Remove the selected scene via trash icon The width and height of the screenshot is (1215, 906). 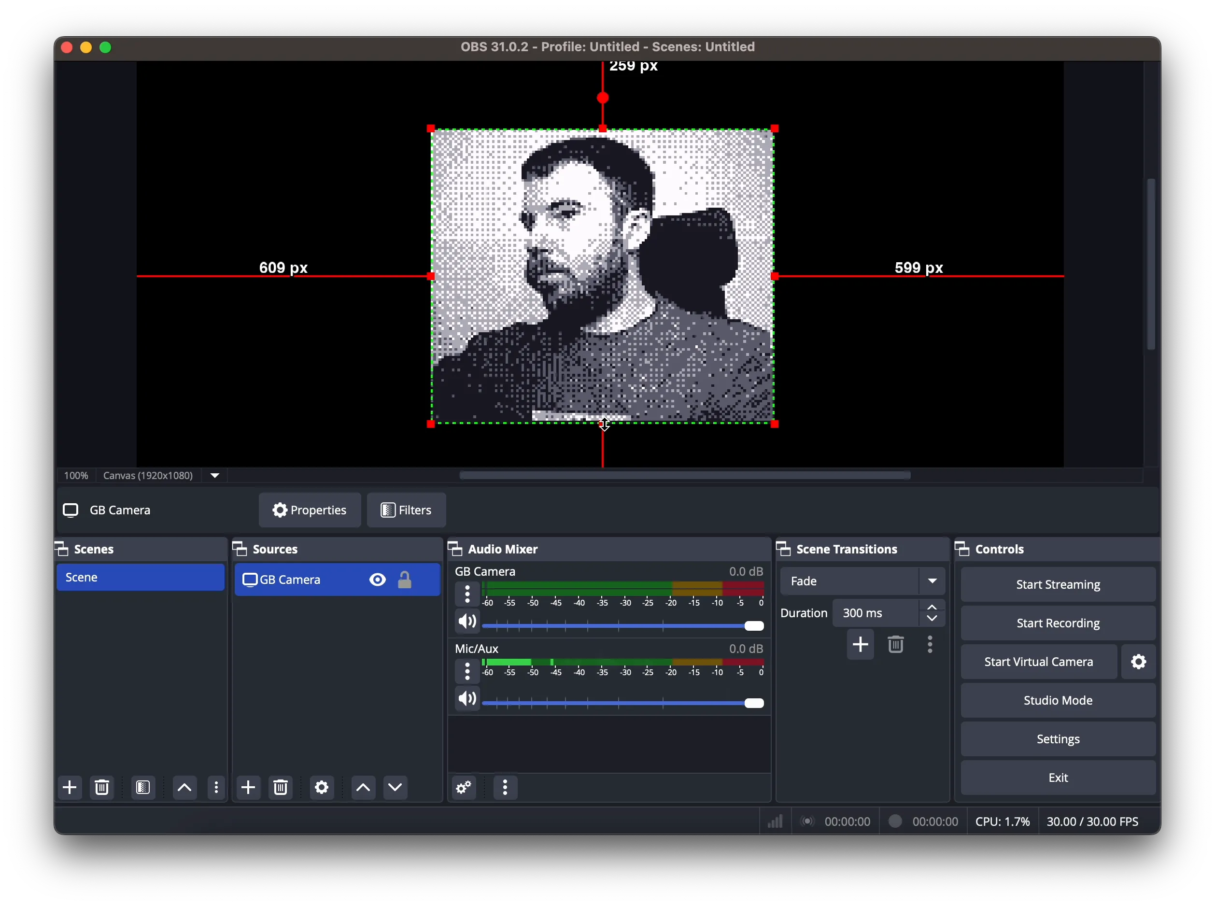pyautogui.click(x=102, y=788)
